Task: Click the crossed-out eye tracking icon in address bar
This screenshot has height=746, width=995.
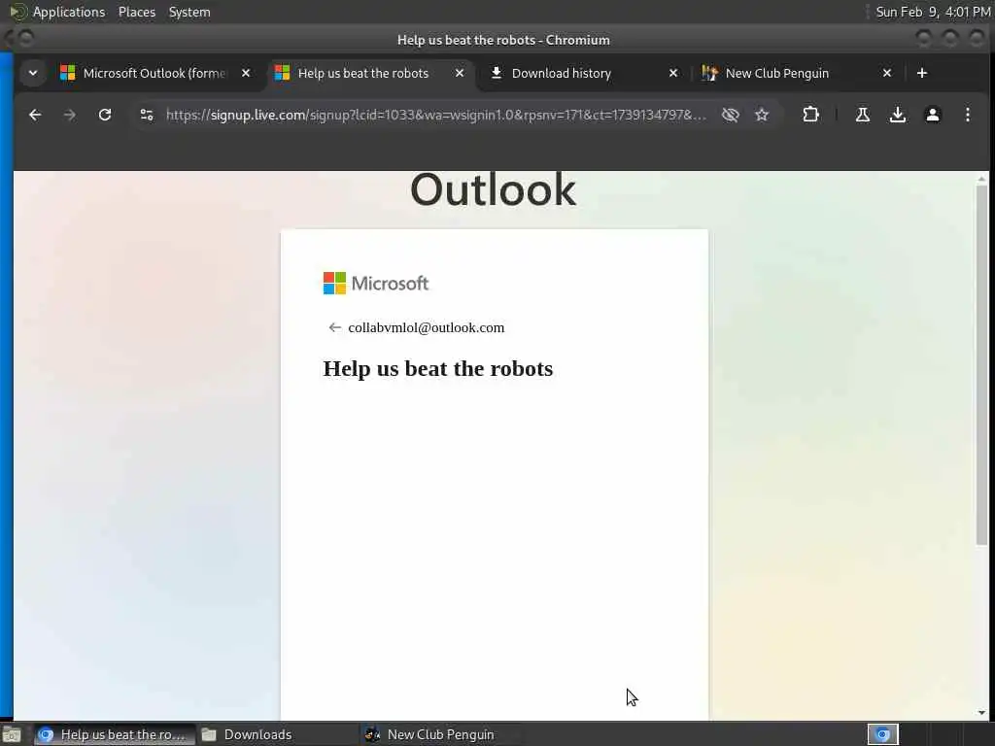Action: point(731,115)
